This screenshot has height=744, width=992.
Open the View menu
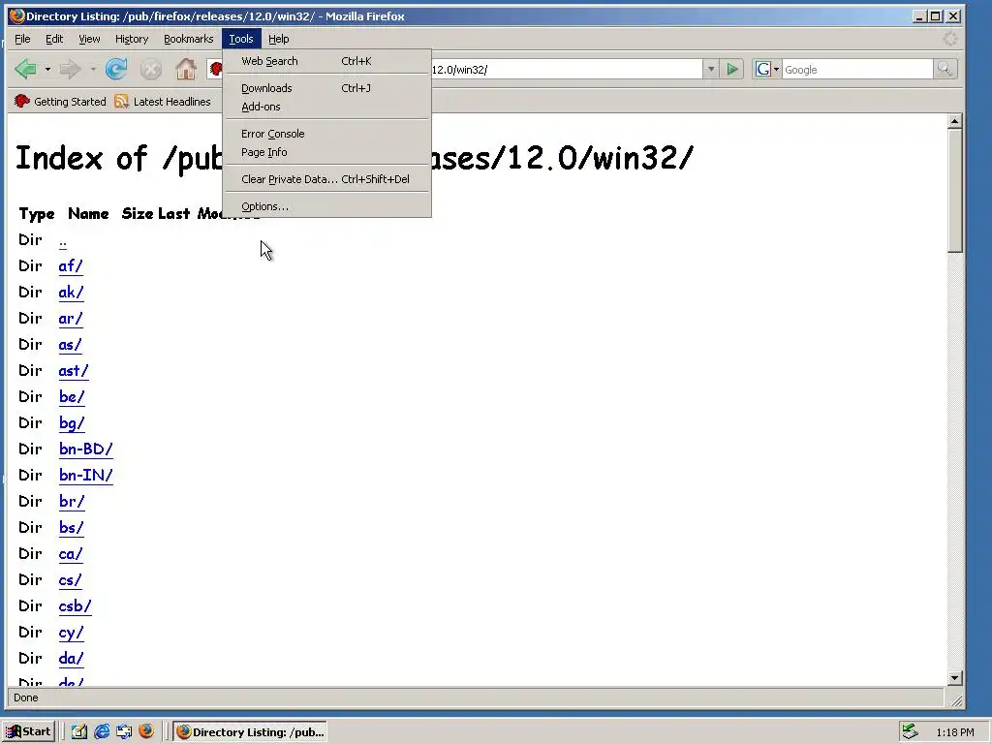[x=89, y=39]
